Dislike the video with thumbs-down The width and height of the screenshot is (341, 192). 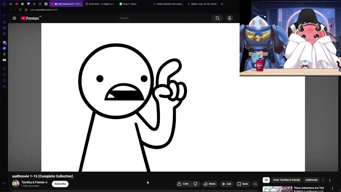point(196,184)
